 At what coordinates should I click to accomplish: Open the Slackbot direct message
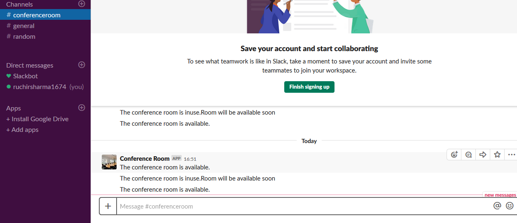[x=25, y=76]
